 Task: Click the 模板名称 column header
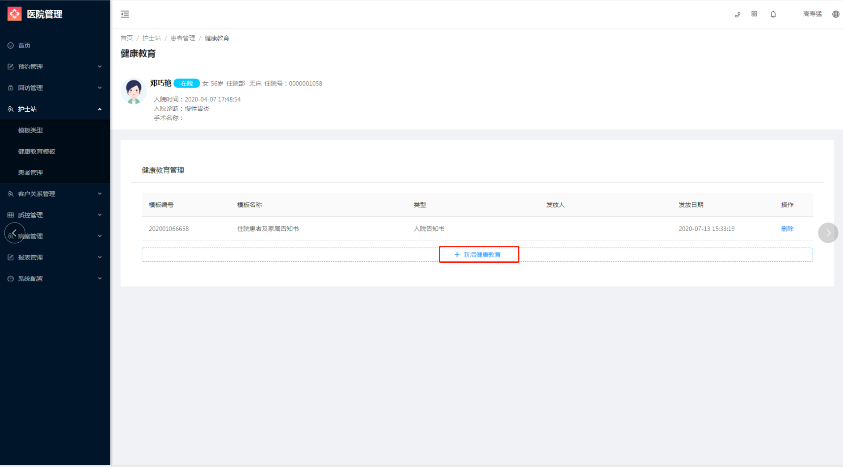point(249,205)
